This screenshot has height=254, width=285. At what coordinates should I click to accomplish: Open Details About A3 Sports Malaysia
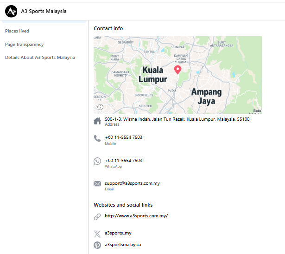tap(40, 58)
